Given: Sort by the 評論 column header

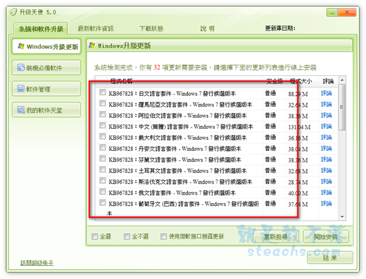Looking at the screenshot, I should tap(328, 81).
